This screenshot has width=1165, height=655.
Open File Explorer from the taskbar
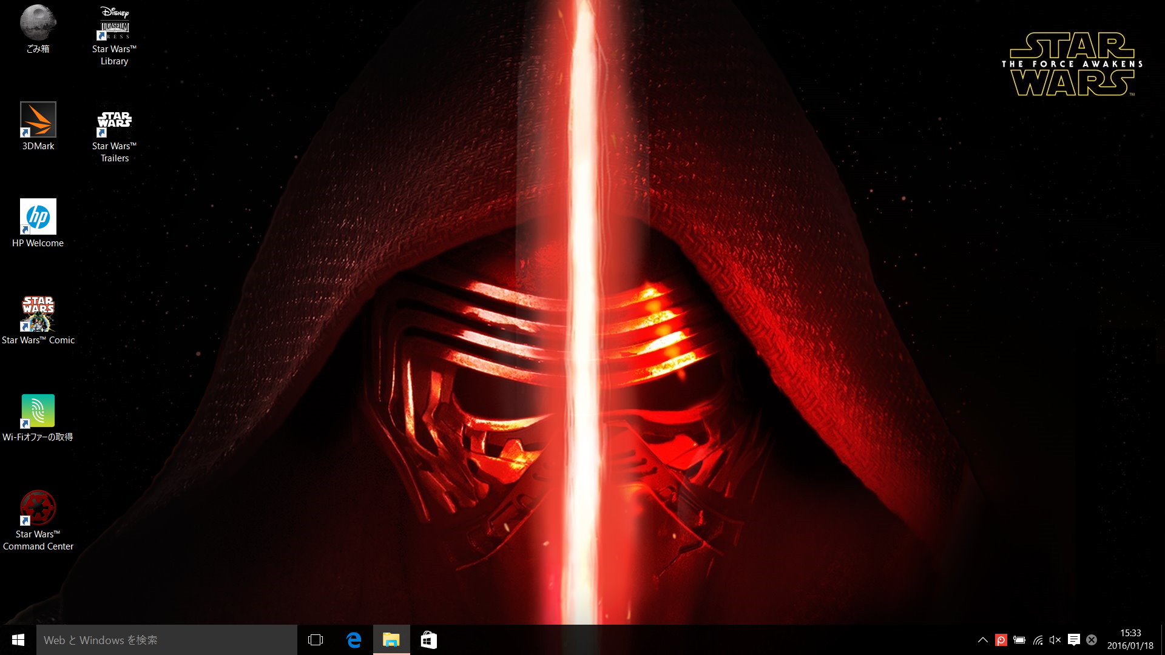391,640
